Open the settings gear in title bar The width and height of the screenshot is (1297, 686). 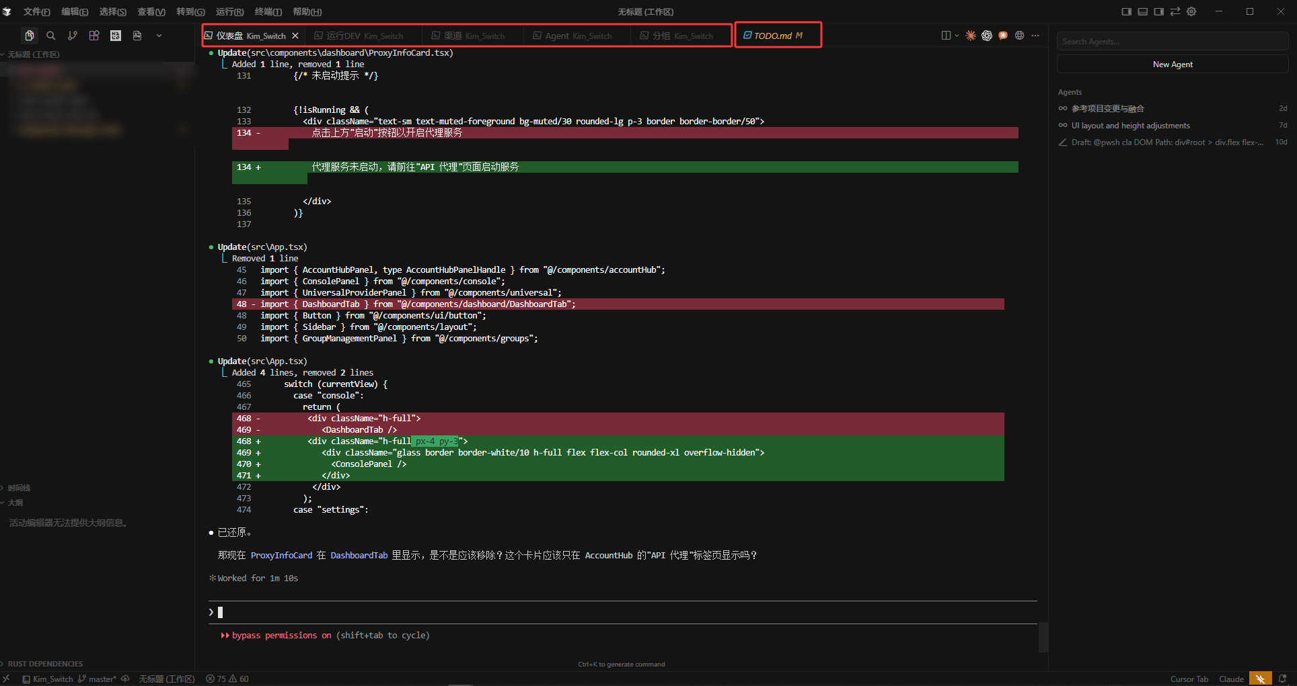1191,11
